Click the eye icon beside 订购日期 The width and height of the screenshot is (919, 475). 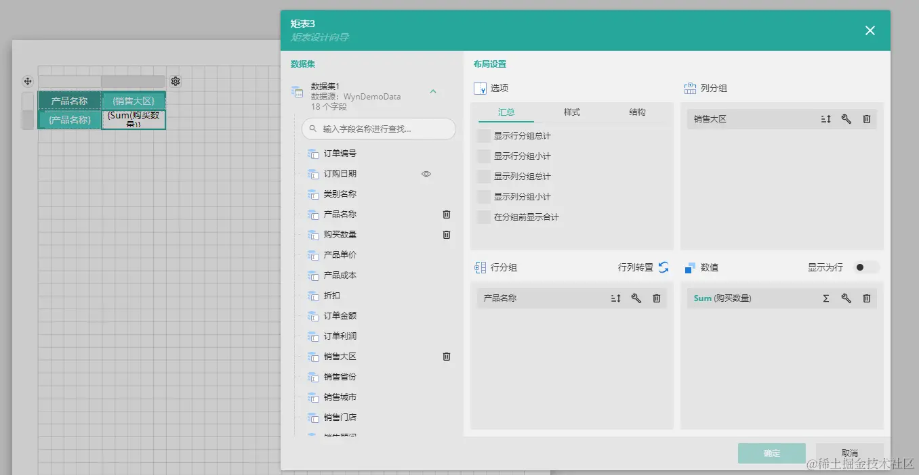[x=426, y=174]
